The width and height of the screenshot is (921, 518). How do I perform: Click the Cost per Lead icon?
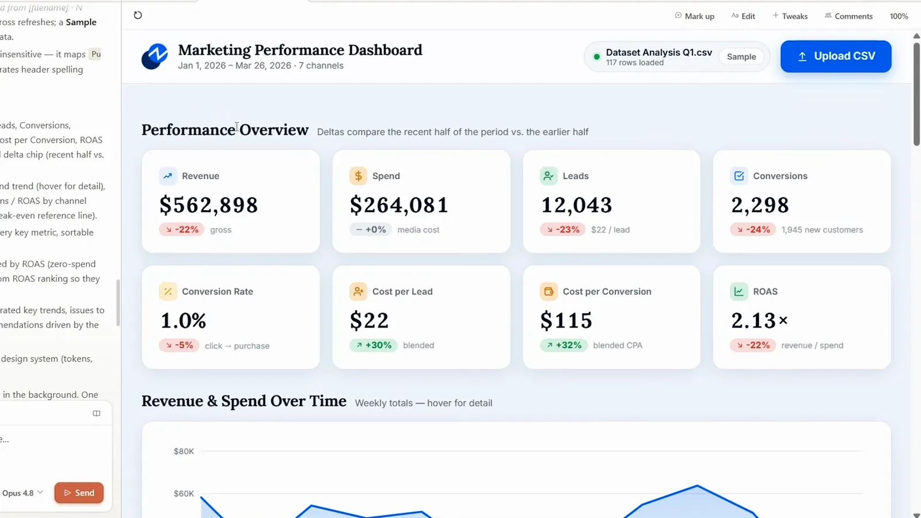click(x=358, y=291)
